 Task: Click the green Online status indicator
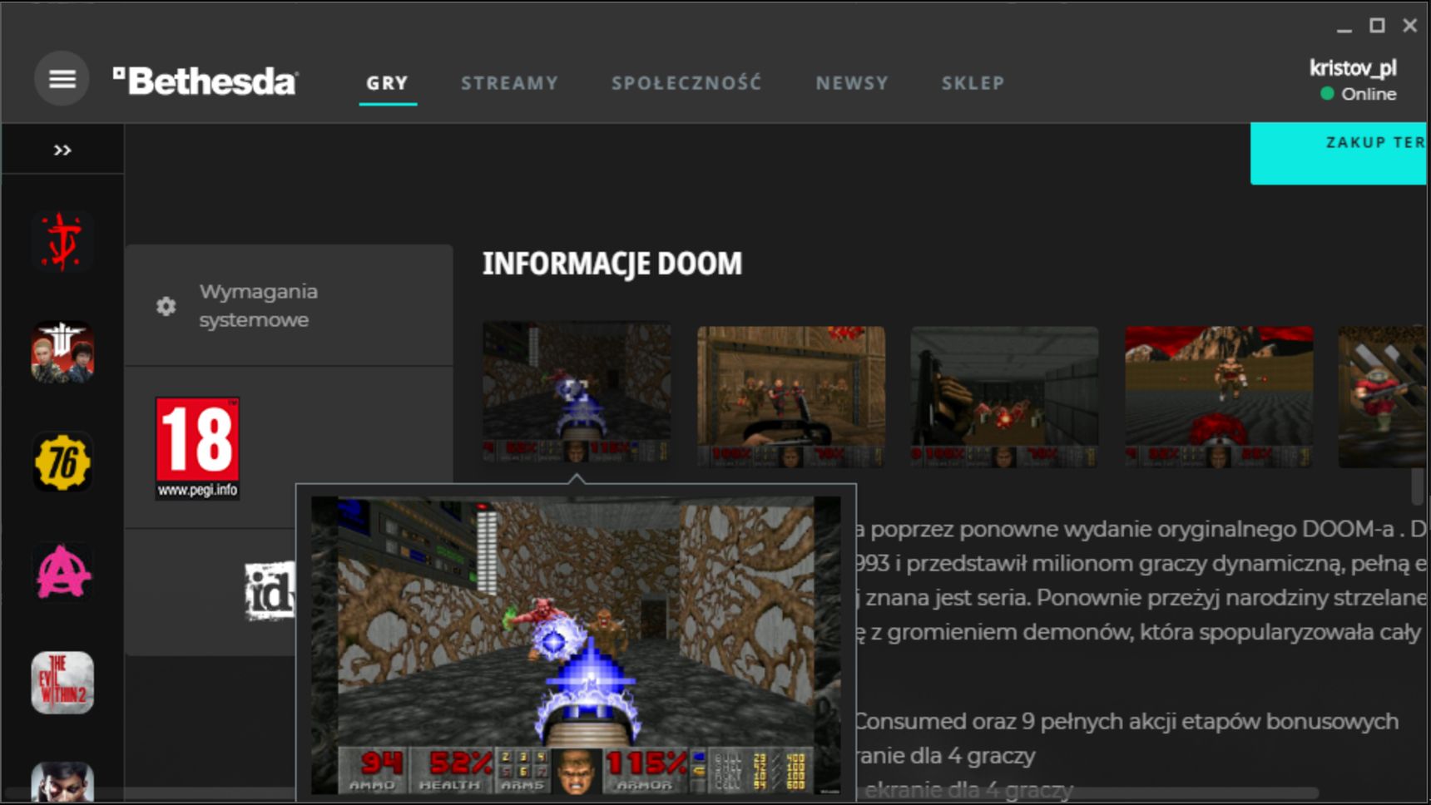click(x=1327, y=94)
